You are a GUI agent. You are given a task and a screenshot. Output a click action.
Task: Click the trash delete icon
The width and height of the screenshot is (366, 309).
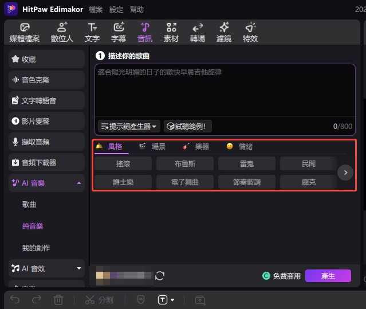point(58,300)
